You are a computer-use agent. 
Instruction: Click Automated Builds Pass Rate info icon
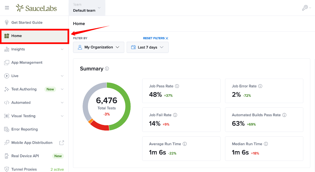(x=284, y=115)
